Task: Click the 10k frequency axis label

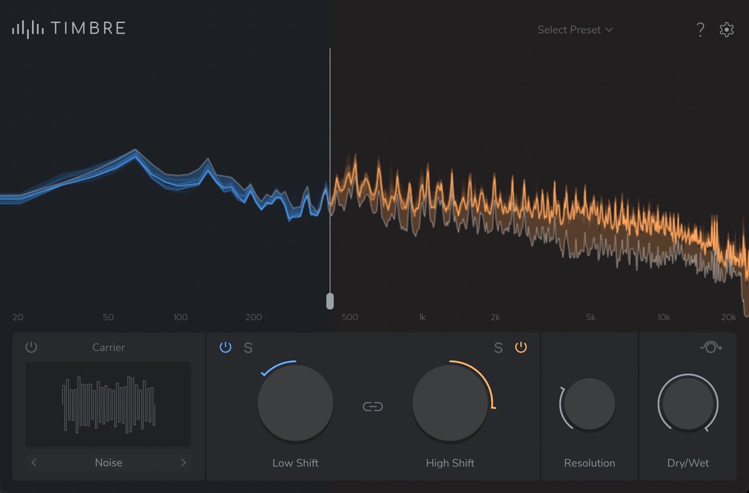Action: tap(663, 317)
